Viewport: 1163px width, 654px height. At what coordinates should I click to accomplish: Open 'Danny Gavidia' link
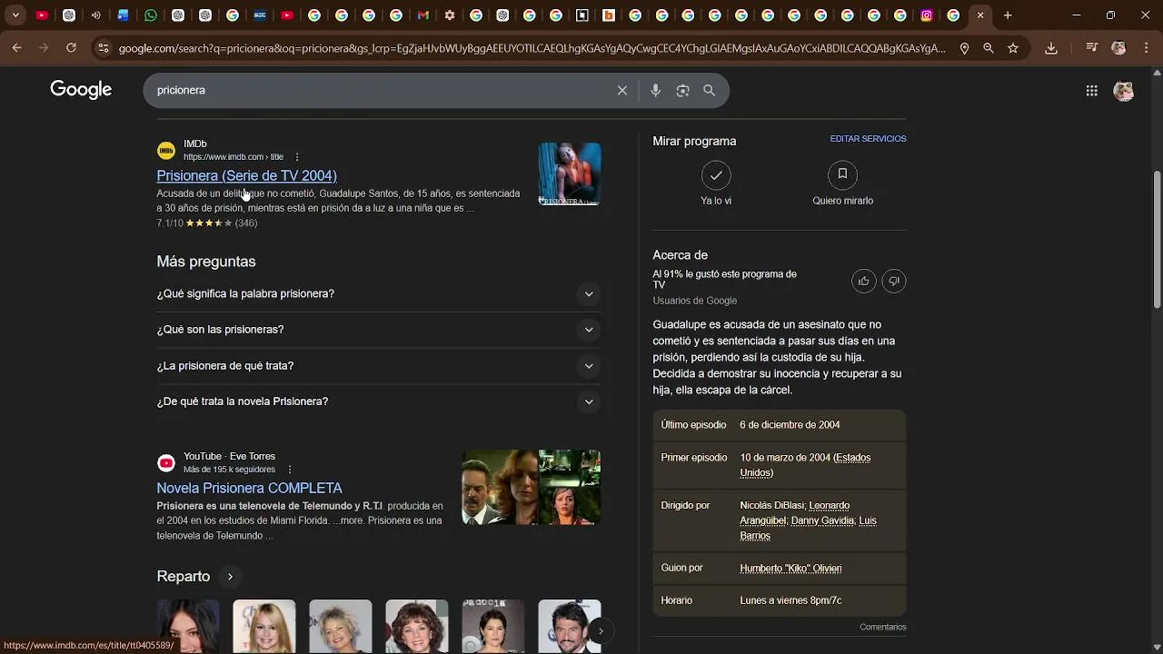pyautogui.click(x=822, y=521)
